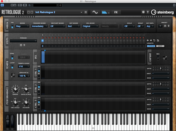Click the arp page lock icon

[109, 13]
